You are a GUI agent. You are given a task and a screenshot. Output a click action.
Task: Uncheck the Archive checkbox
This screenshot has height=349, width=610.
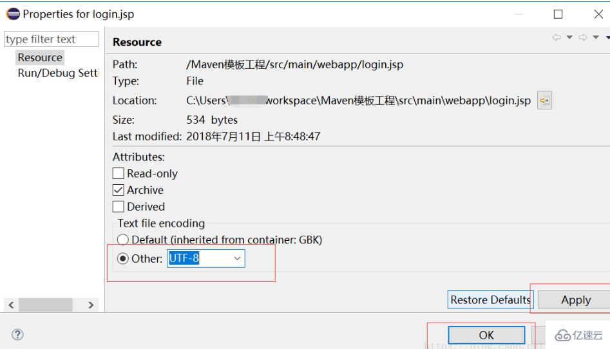[x=119, y=190]
